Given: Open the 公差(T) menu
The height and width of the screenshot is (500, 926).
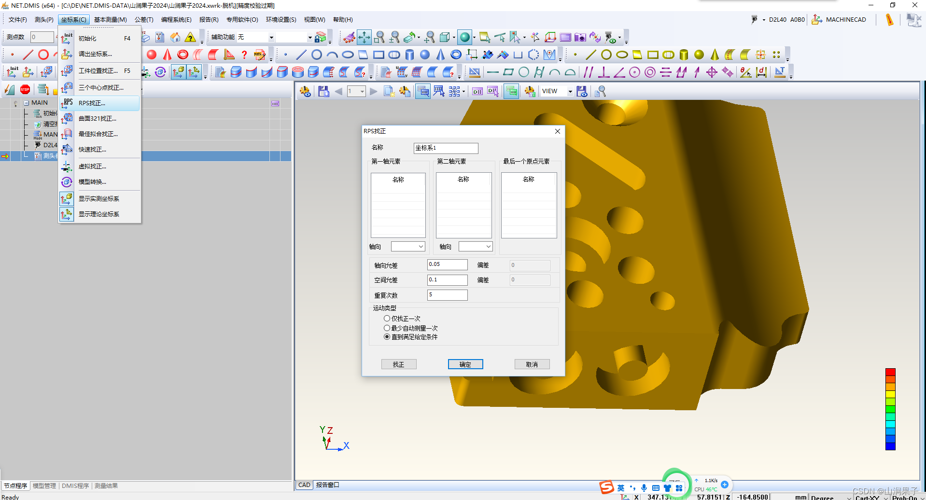Looking at the screenshot, I should pos(144,20).
